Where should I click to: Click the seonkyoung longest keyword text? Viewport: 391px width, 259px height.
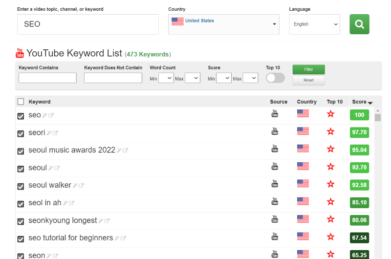click(x=63, y=220)
